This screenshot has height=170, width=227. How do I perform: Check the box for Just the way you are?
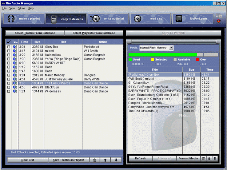tap(9, 79)
